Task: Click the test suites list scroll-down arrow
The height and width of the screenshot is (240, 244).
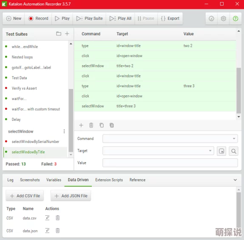Action: pos(71,154)
